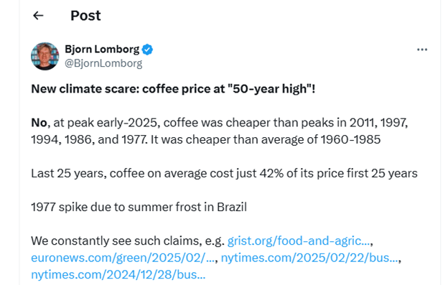Open the three-dot more options menu

point(422,50)
